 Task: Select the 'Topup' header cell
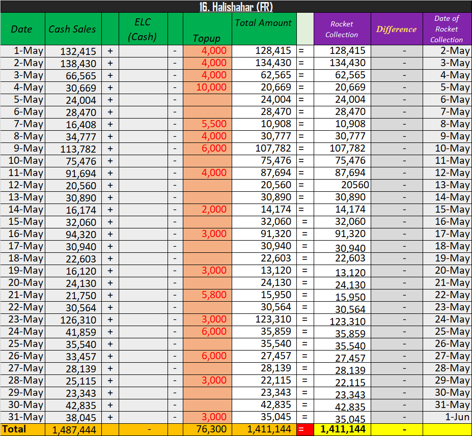(x=207, y=29)
